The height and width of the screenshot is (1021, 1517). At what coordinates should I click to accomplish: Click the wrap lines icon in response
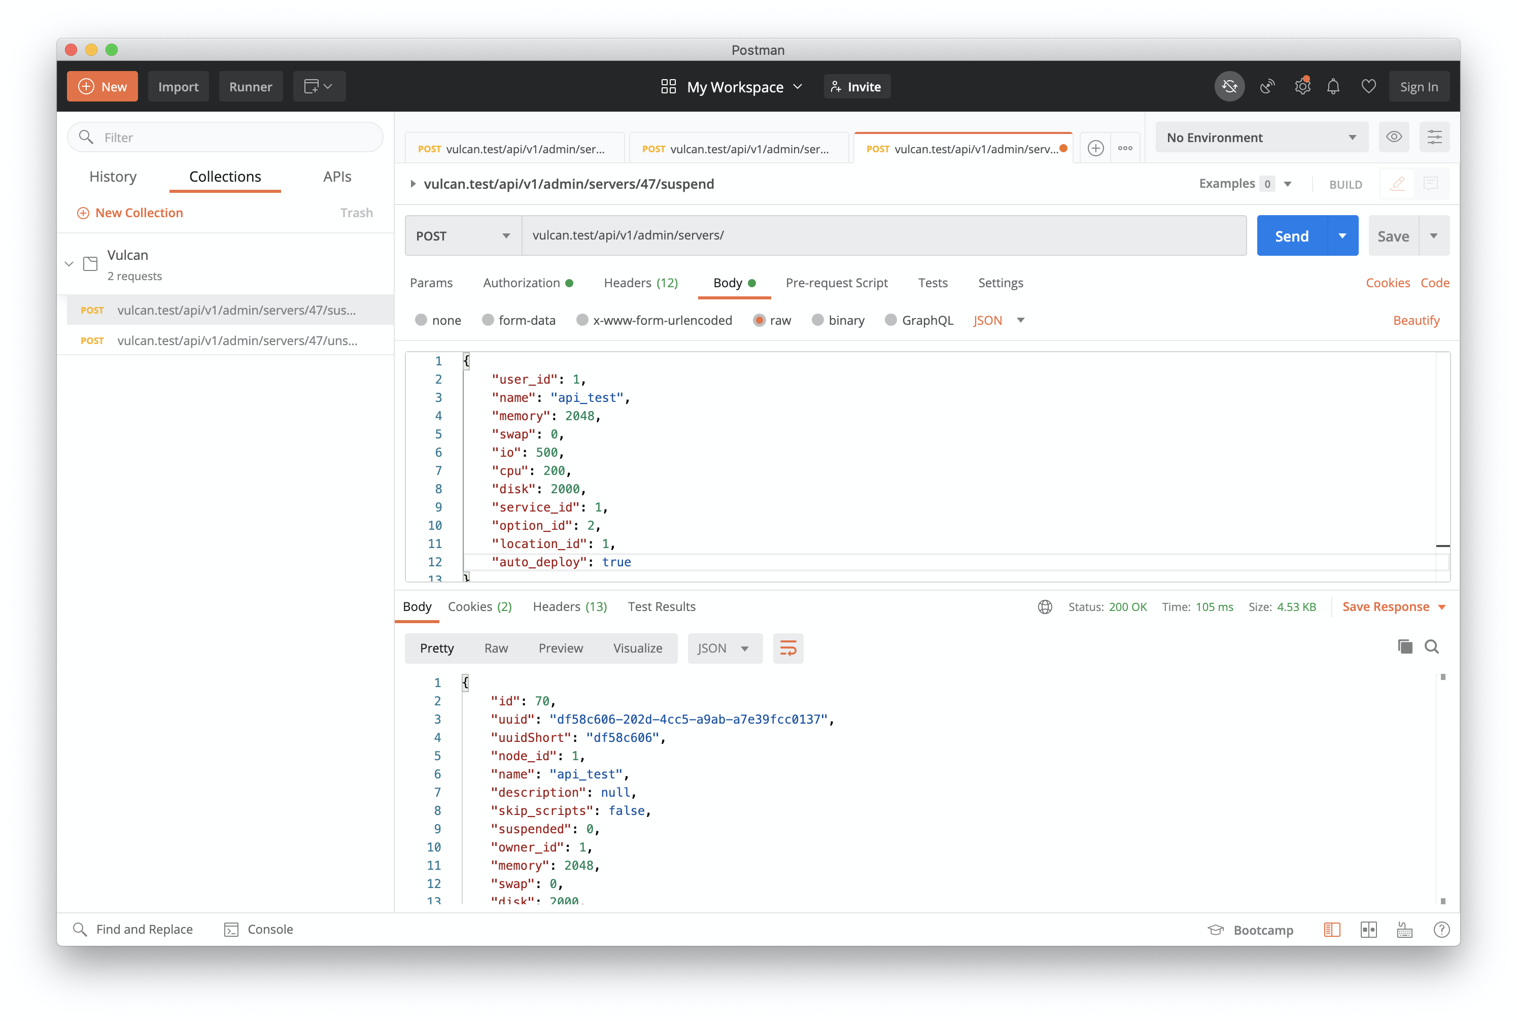(x=788, y=648)
